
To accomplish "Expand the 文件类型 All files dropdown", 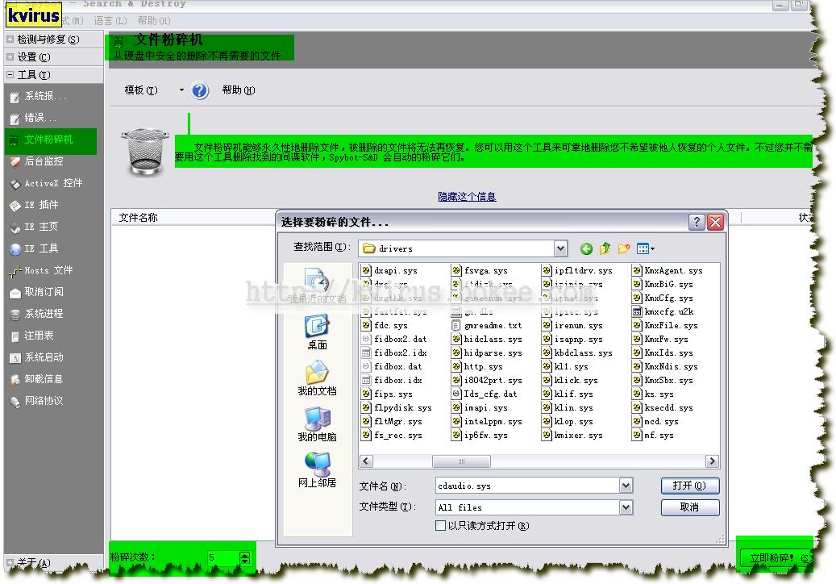I will click(x=626, y=507).
